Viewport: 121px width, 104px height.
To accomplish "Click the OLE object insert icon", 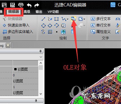I will click(73, 19).
